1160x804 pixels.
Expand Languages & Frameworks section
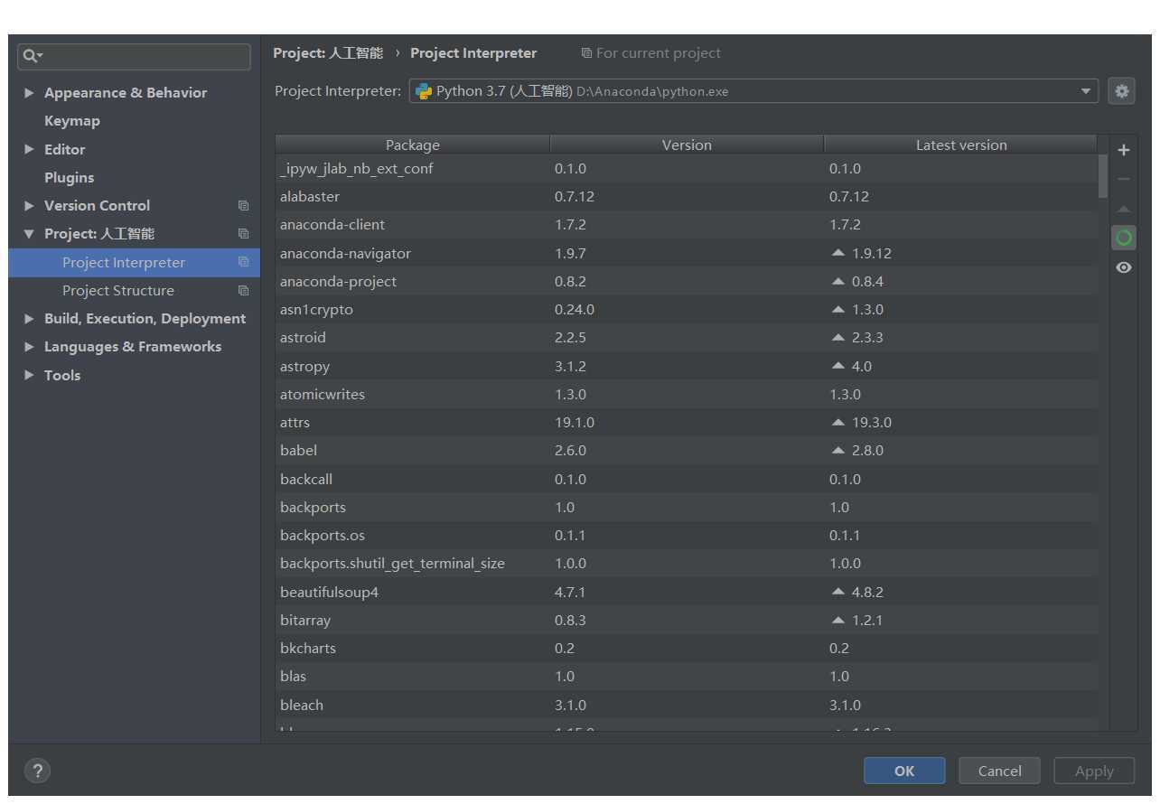point(30,347)
